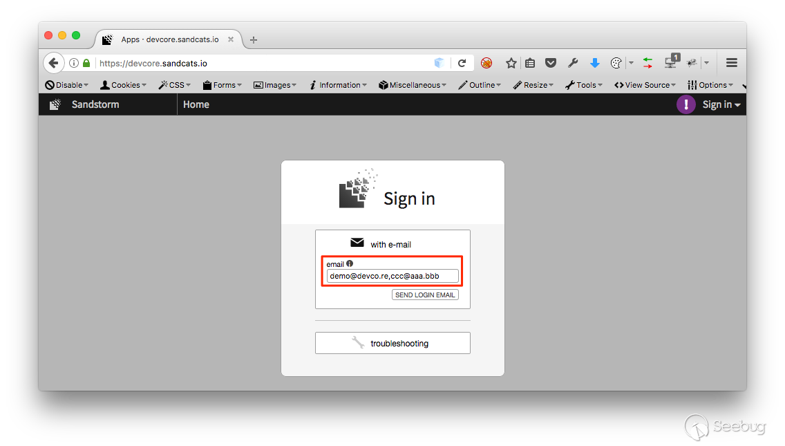This screenshot has height=446, width=785.
Task: Expand the Forms toolbar dropdown
Action: pyautogui.click(x=223, y=85)
